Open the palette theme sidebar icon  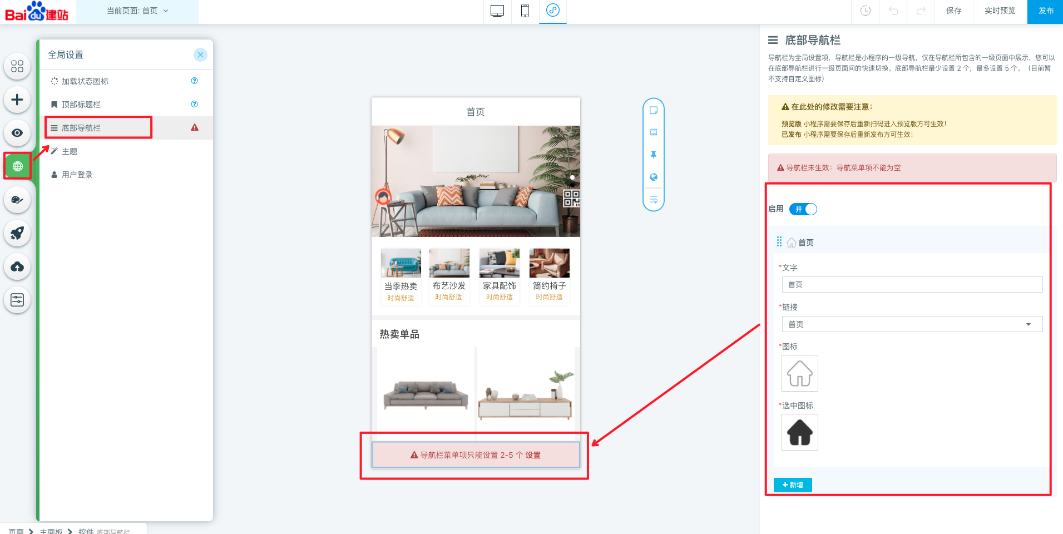17,200
